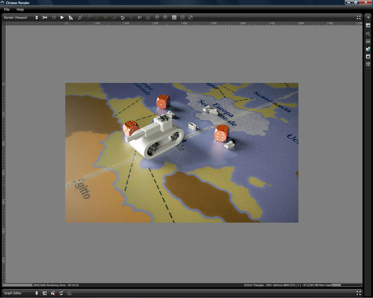This screenshot has width=373, height=298.
Task: Maximize the Render Viewport panel
Action: pyautogui.click(x=359, y=17)
